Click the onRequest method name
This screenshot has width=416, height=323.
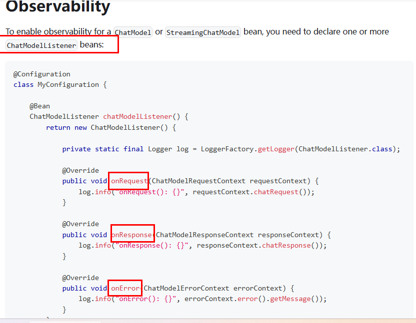[x=129, y=181]
